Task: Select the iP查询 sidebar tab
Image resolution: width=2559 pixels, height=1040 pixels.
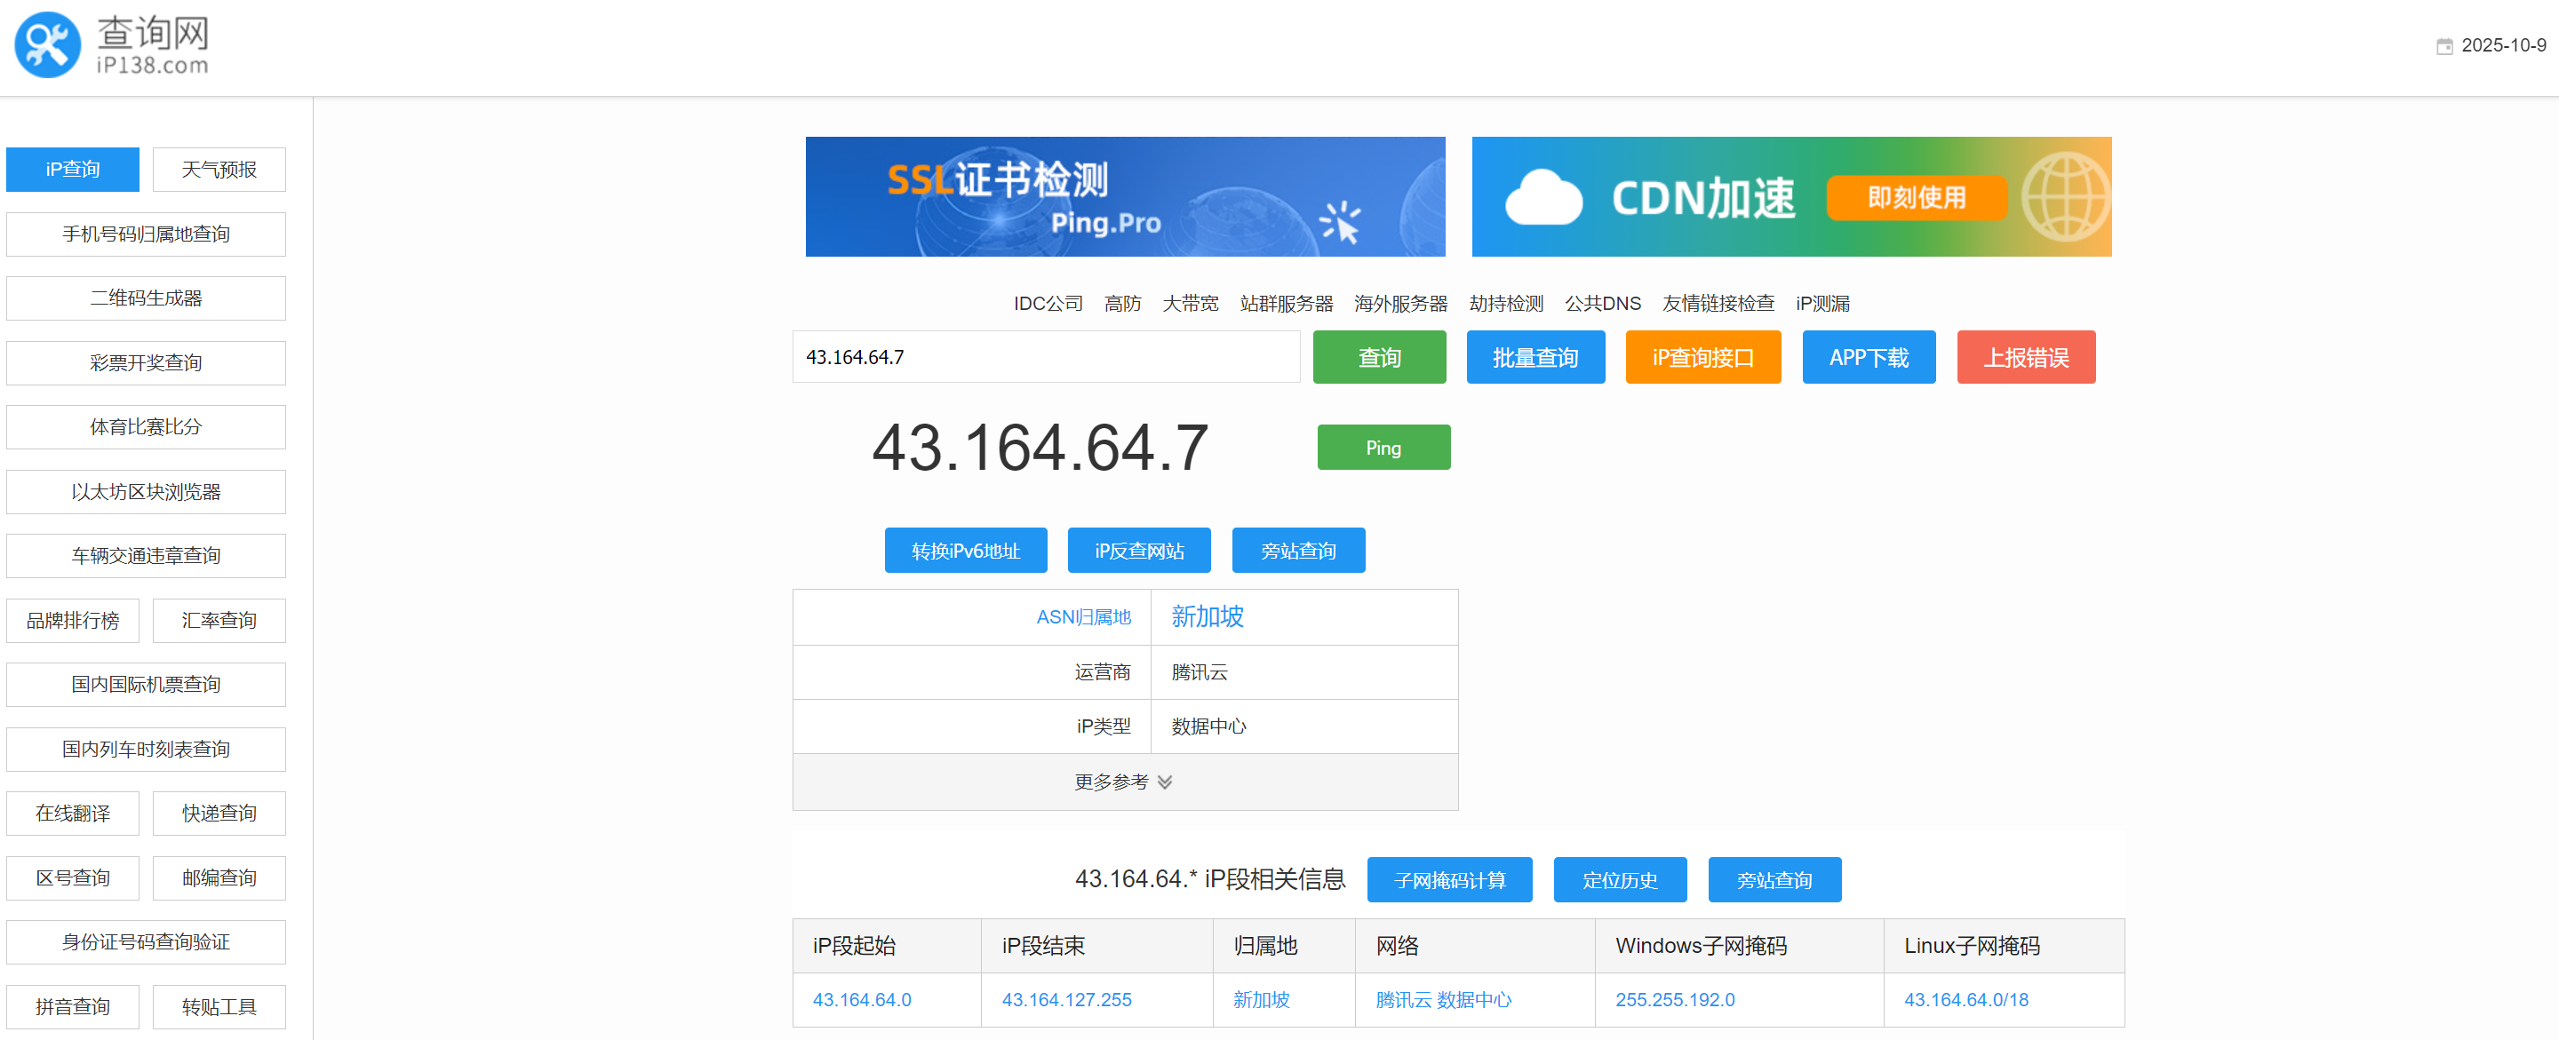Action: point(73,170)
